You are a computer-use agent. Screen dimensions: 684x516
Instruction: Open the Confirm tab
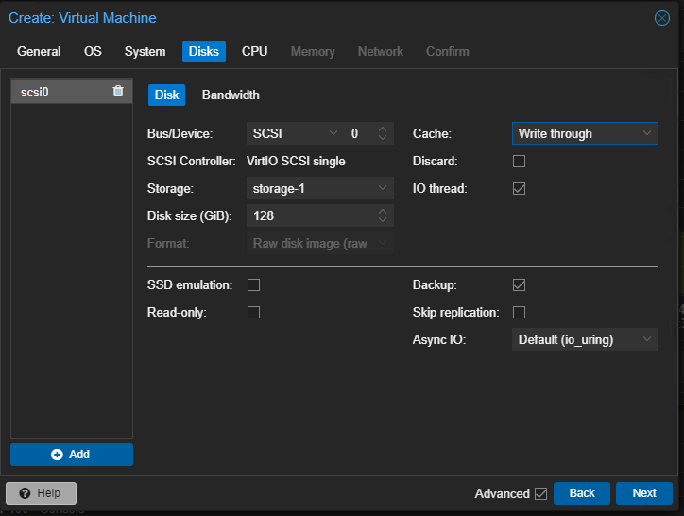point(448,52)
